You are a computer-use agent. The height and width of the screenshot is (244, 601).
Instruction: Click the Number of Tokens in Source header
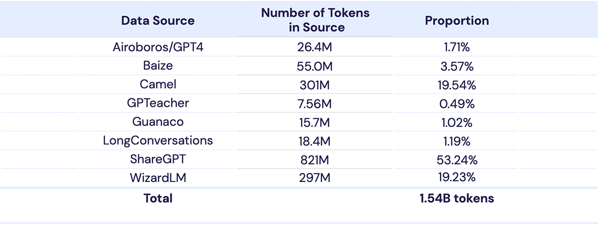click(316, 20)
